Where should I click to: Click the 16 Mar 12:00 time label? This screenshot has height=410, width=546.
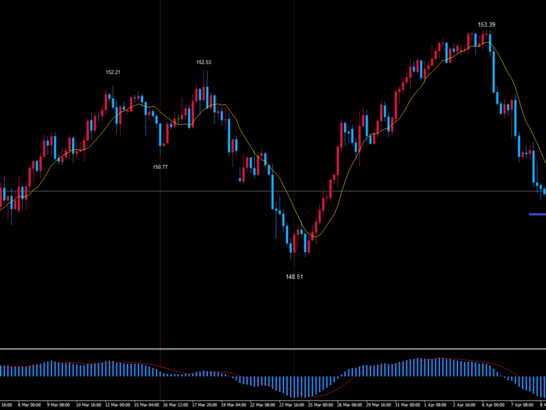(x=176, y=404)
